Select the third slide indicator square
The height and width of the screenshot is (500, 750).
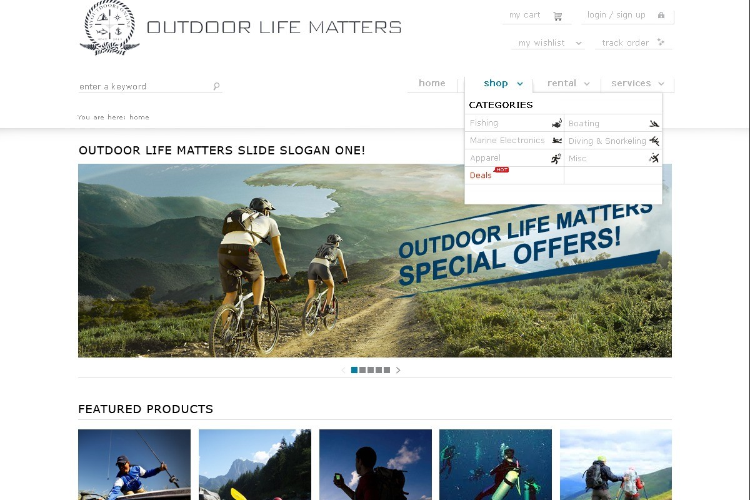tap(371, 370)
